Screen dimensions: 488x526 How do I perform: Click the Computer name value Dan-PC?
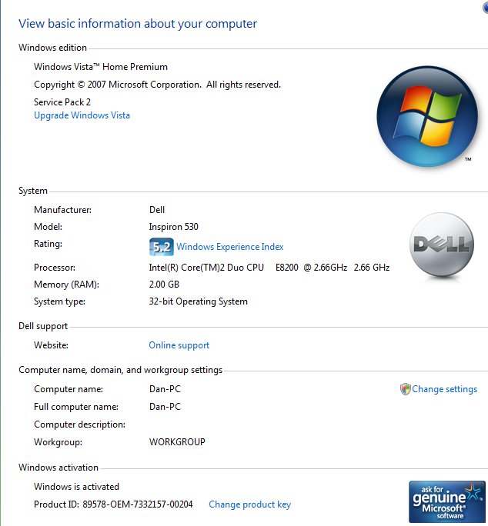pyautogui.click(x=165, y=389)
